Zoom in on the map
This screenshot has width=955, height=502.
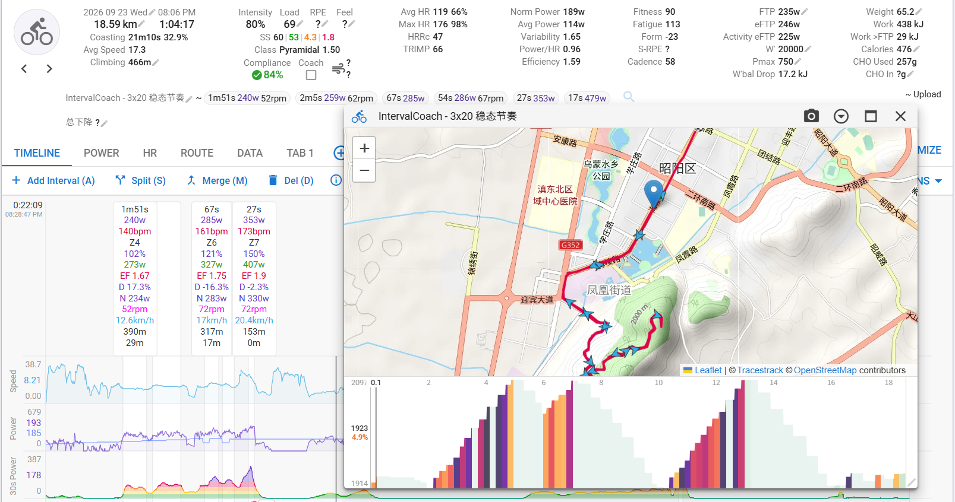tap(364, 148)
